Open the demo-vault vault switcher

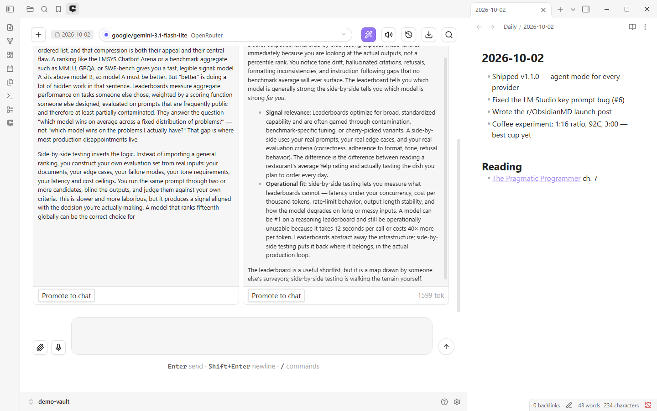pos(49,402)
